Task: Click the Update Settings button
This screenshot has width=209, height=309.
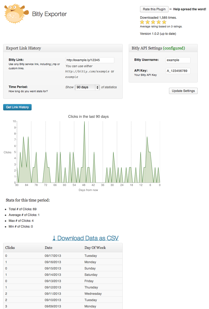Action: [183, 91]
